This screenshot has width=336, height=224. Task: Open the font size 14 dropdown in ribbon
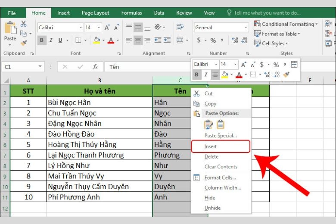click(x=99, y=28)
